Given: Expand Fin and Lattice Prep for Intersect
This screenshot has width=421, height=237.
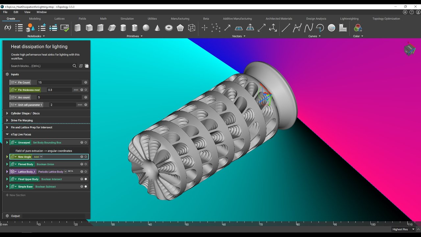Looking at the screenshot, I should [x=7, y=127].
